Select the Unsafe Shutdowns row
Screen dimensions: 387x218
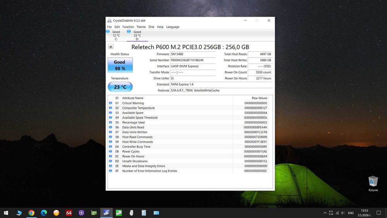coord(188,161)
